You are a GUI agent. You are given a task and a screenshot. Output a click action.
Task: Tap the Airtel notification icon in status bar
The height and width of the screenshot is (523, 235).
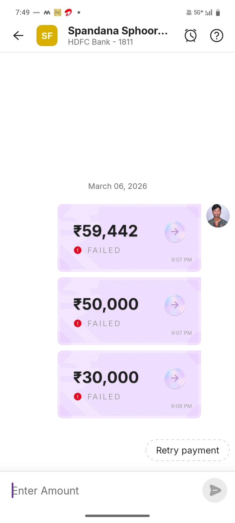pyautogui.click(x=68, y=12)
